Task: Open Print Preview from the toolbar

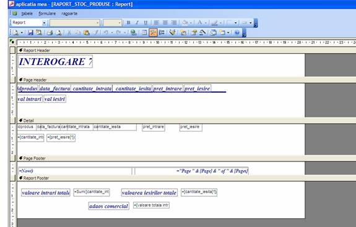Action: pyautogui.click(x=59, y=33)
